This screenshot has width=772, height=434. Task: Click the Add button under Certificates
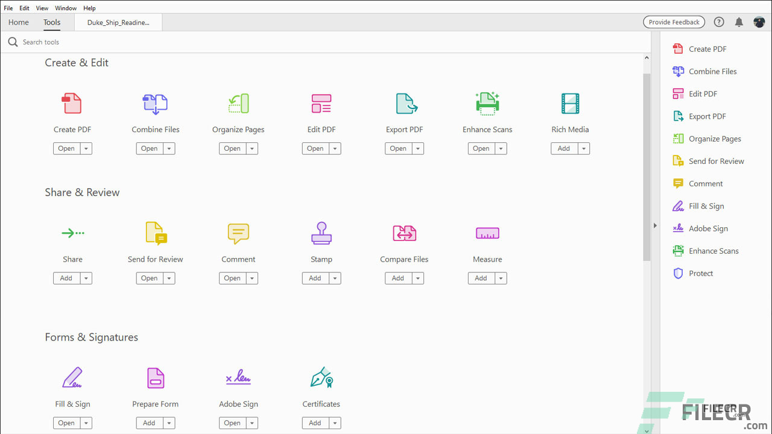(315, 423)
